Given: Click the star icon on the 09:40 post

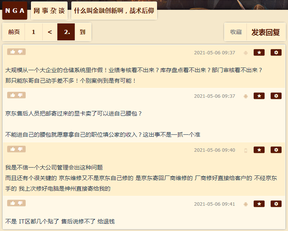Looking at the screenshot, I should 259,150.
